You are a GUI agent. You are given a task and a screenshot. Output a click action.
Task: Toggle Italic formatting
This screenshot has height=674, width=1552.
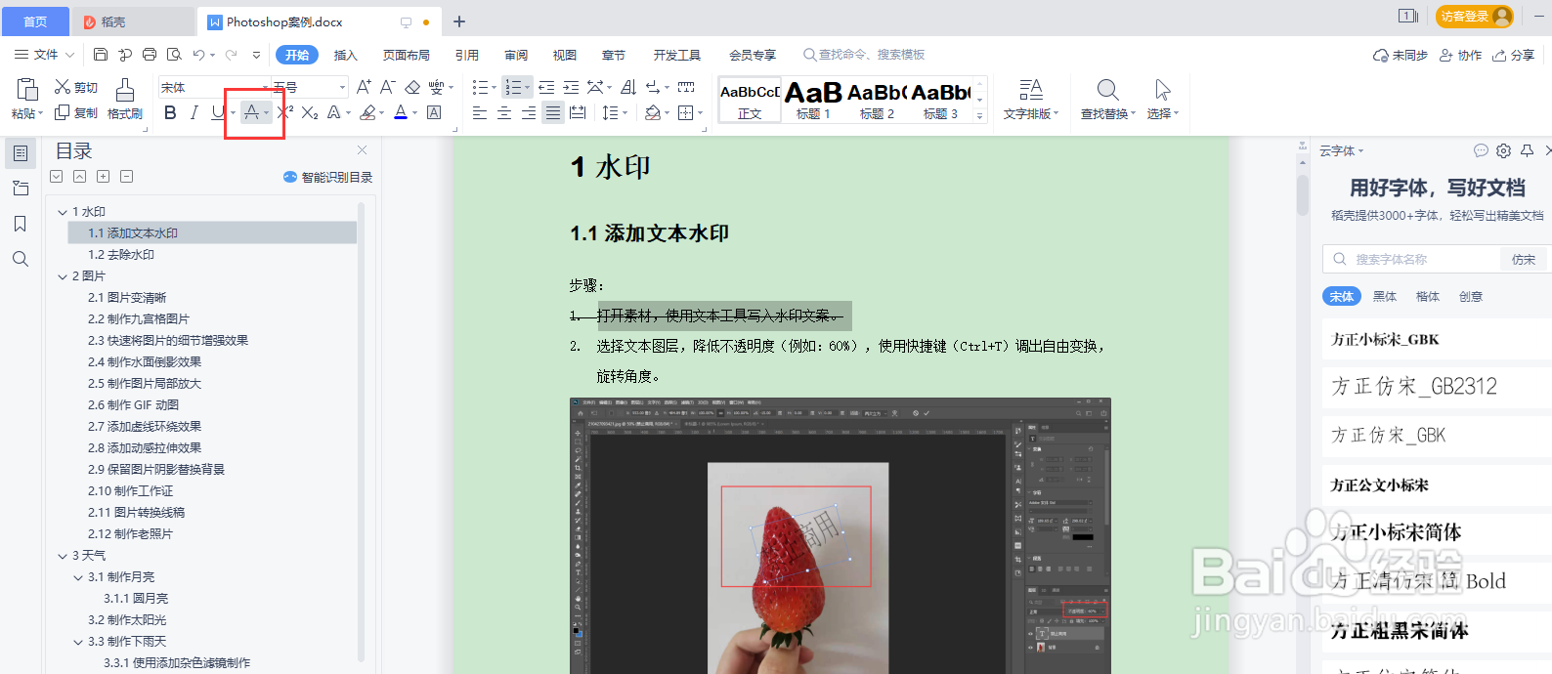click(194, 113)
